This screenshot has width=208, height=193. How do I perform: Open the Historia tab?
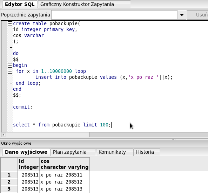point(147,152)
